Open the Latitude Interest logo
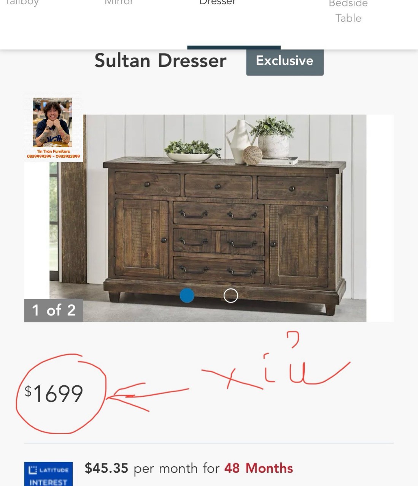 tap(48, 474)
